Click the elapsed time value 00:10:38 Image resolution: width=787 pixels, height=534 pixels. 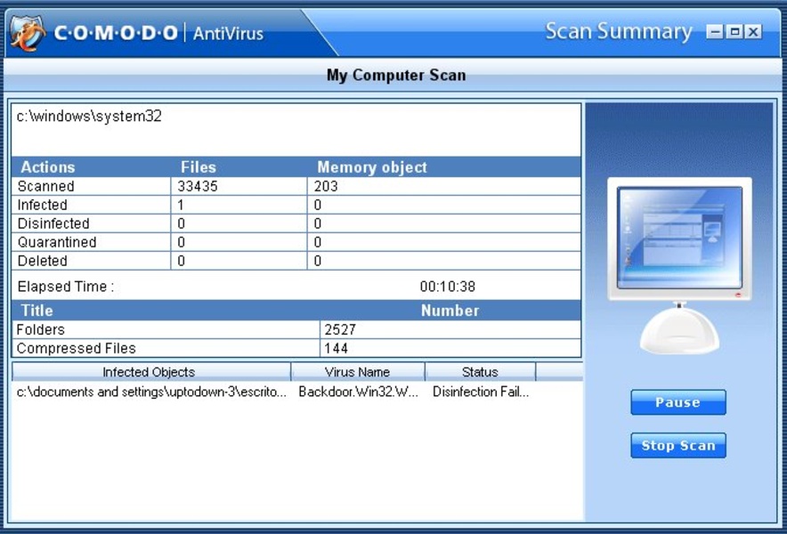coord(448,287)
